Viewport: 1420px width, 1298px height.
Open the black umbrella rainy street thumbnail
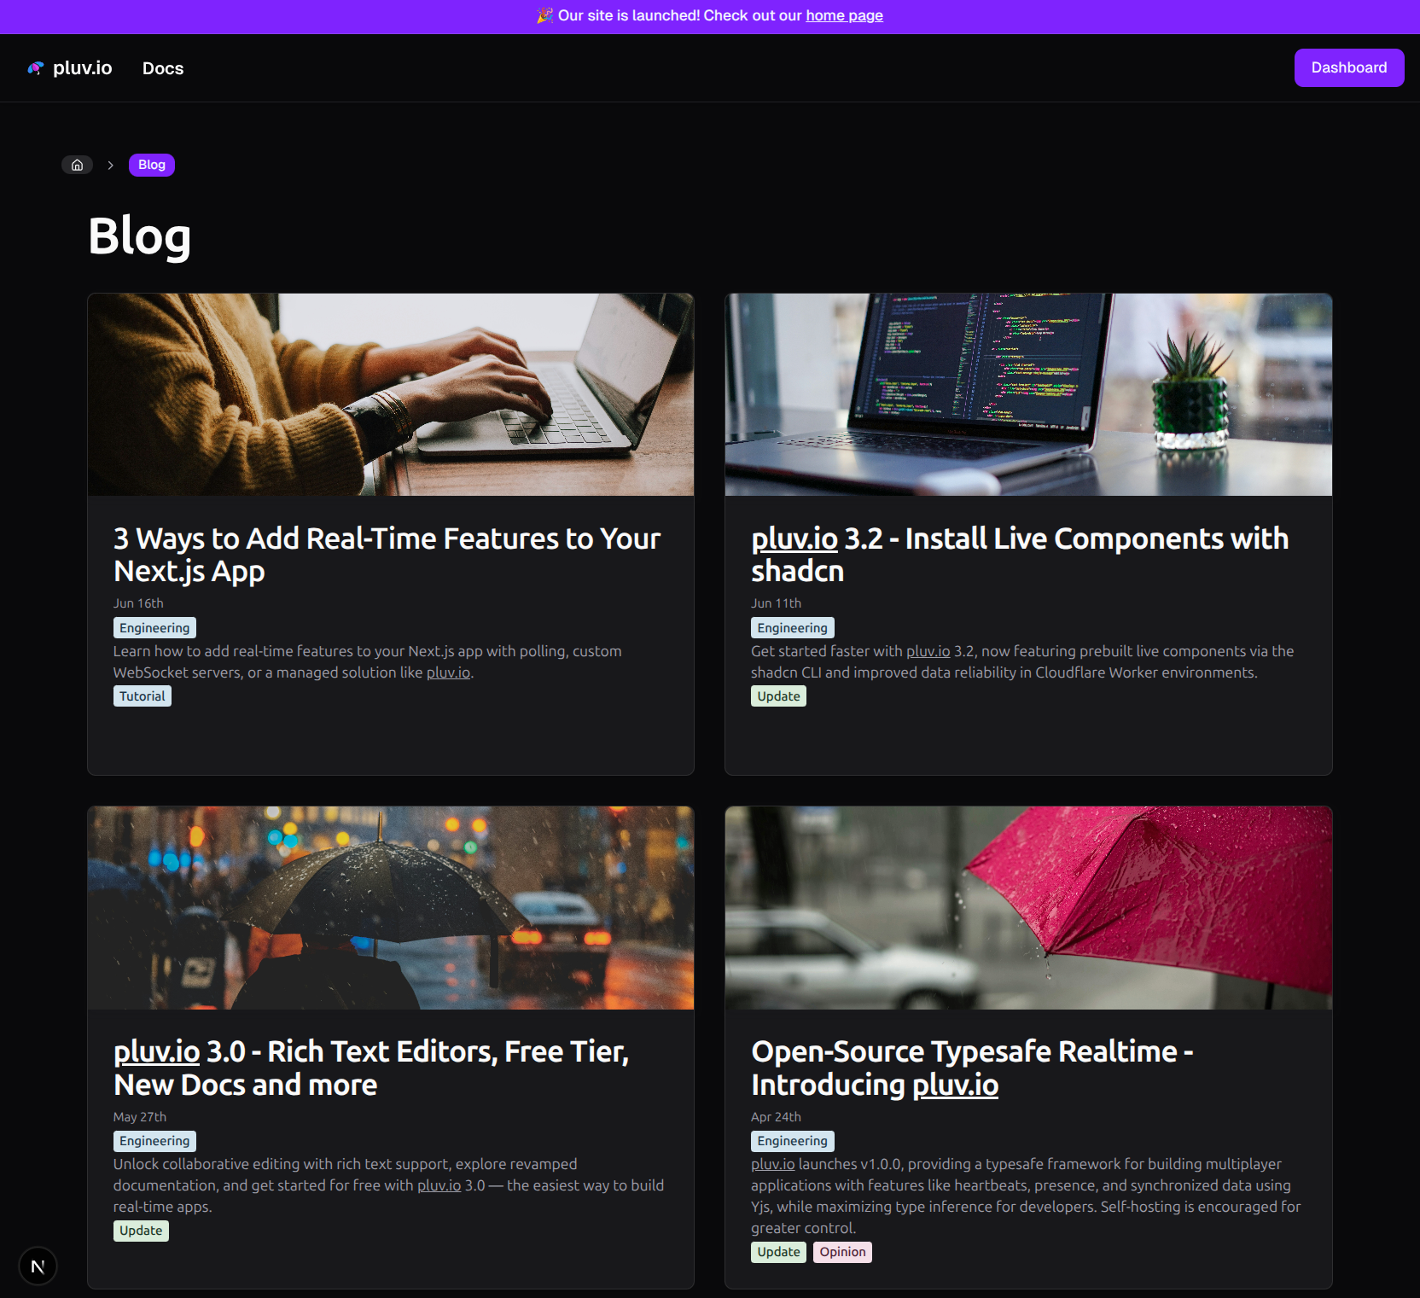[x=391, y=908]
